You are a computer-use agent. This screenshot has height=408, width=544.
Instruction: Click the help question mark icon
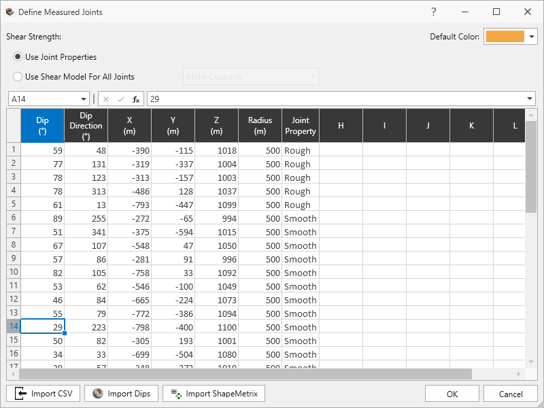coord(434,12)
